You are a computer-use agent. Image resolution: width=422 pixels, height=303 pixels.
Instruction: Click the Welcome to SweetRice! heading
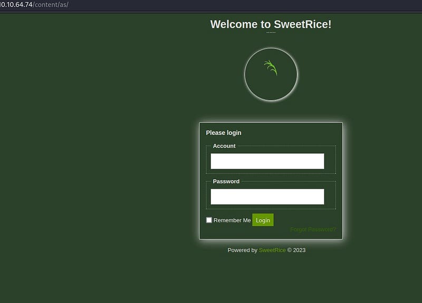[271, 24]
